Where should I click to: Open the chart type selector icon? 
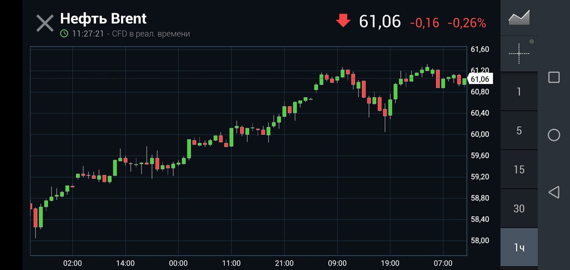[519, 18]
